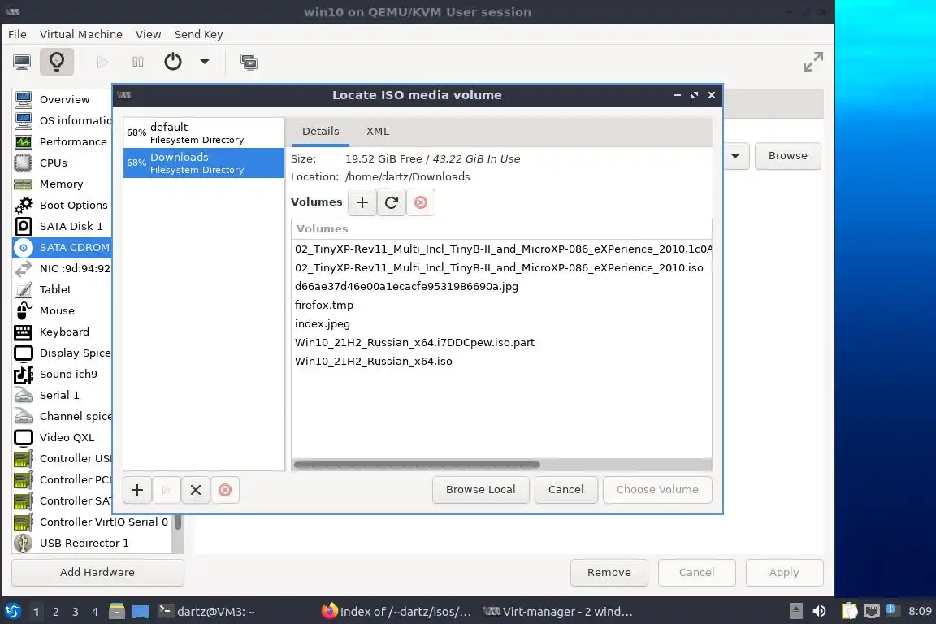Select Keyboard hardware entry

click(62, 332)
